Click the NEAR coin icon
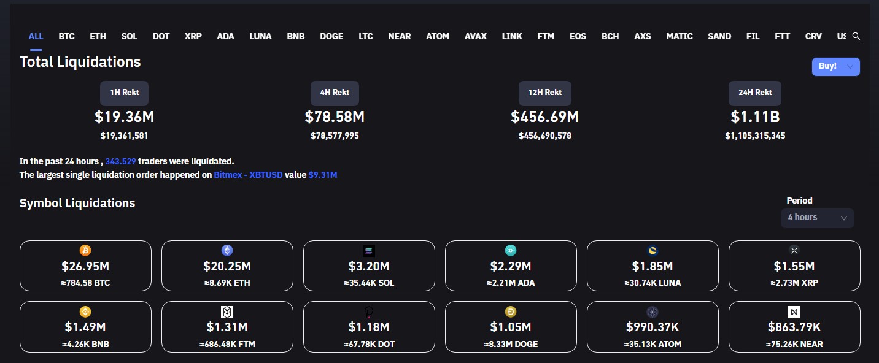Viewport: 879px width, 363px height. coord(794,311)
